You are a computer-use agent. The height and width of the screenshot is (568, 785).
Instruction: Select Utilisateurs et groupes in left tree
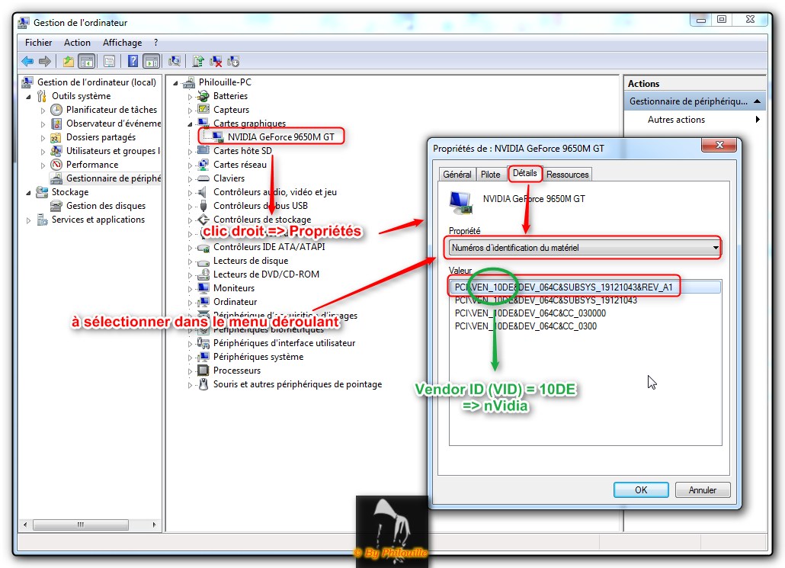(x=113, y=151)
